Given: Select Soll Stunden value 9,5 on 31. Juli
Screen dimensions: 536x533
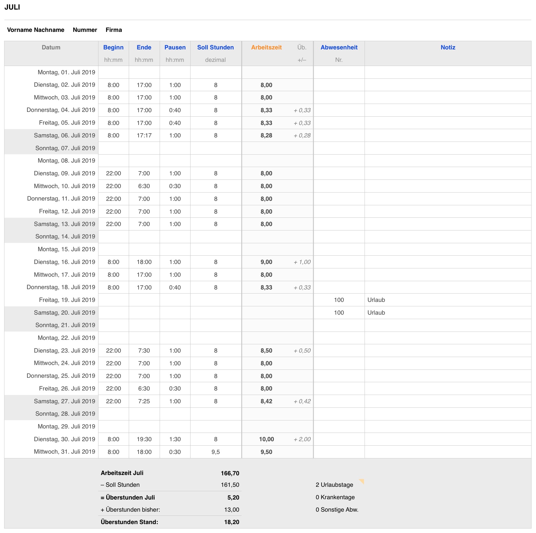Looking at the screenshot, I should [x=216, y=452].
